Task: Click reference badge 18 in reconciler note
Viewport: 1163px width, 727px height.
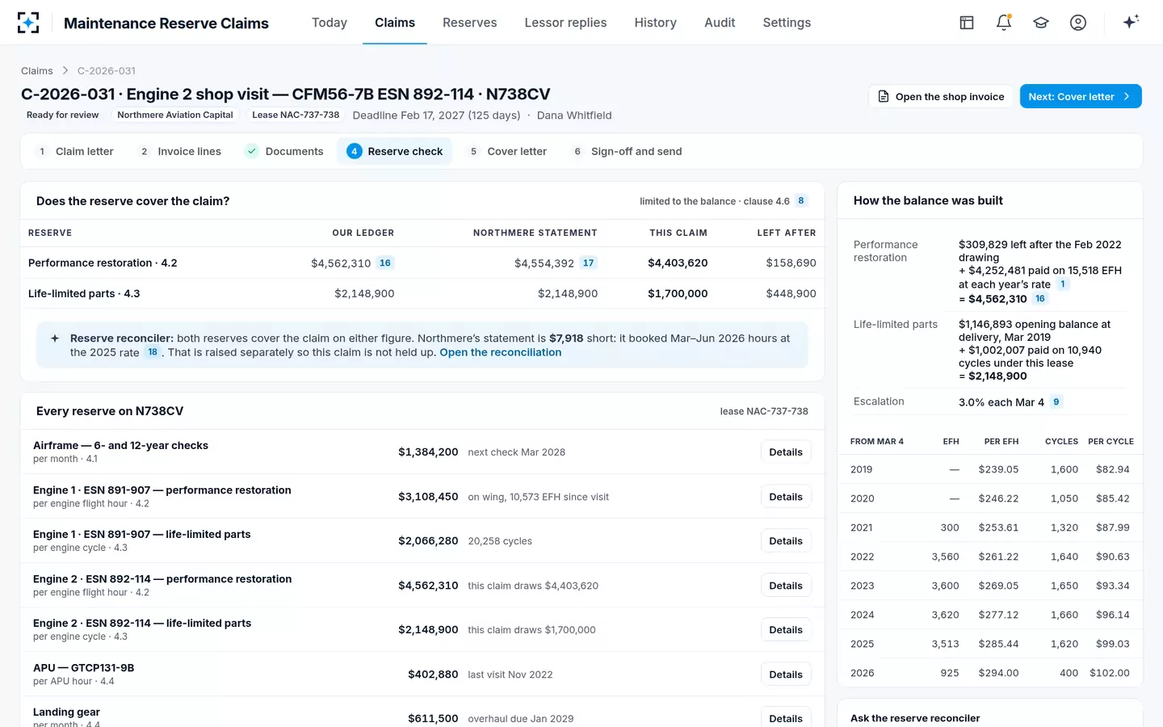Action: 153,352
